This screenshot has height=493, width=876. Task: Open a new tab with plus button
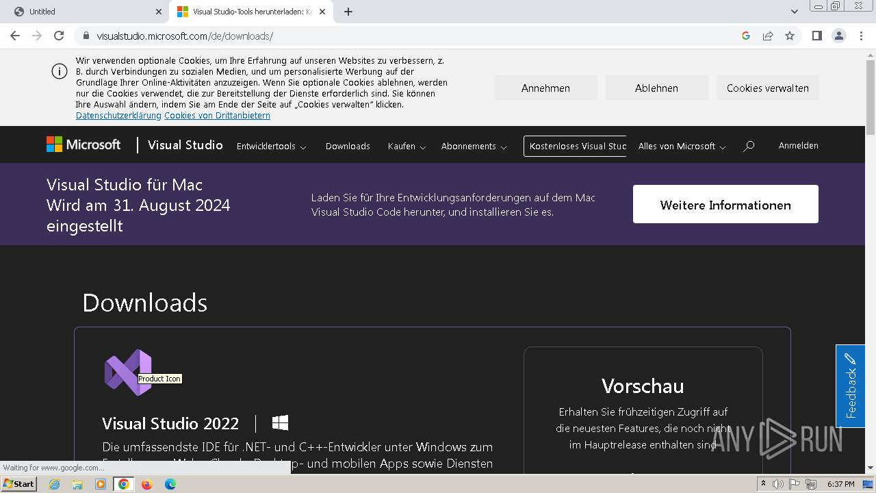pos(348,12)
